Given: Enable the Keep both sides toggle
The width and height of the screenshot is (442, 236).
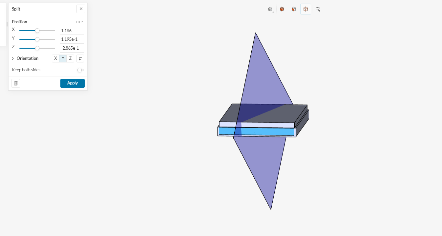Looking at the screenshot, I should tap(80, 70).
